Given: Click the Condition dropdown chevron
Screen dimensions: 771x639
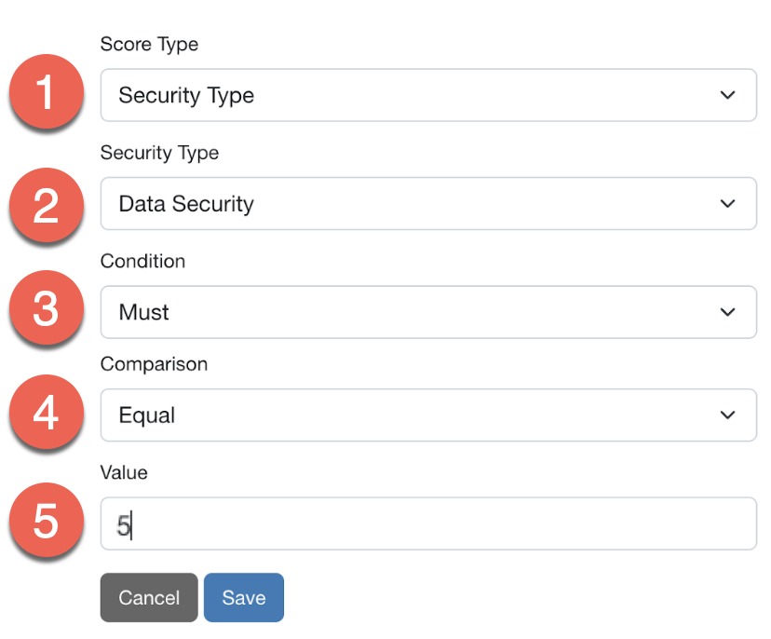Looking at the screenshot, I should pos(727,312).
